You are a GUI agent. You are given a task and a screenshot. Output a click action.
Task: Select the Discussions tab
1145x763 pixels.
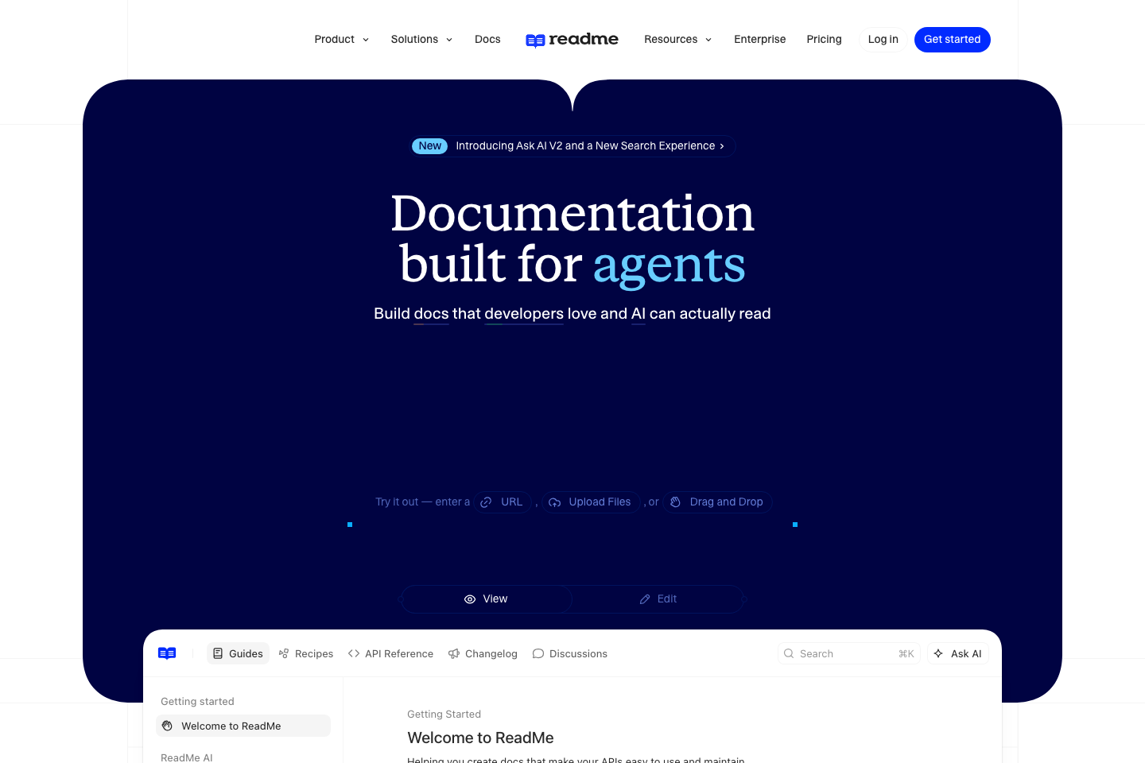(x=570, y=653)
